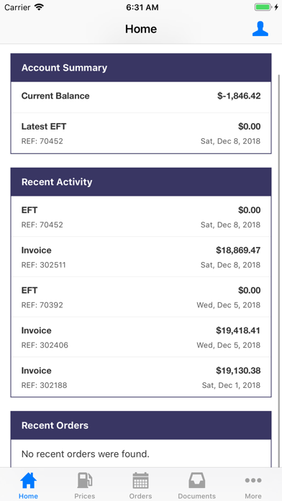The width and height of the screenshot is (282, 501).
Task: Open the Prices fuel pump icon
Action: (85, 480)
